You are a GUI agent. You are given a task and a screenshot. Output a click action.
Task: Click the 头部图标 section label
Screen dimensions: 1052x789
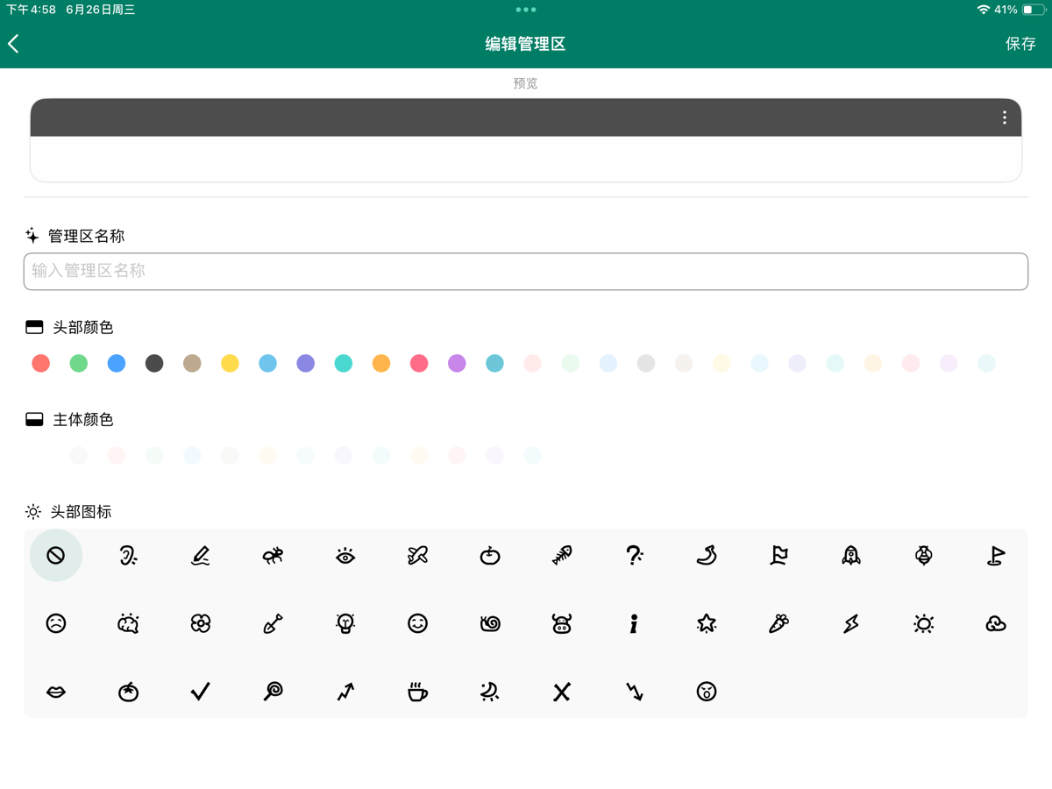click(82, 511)
